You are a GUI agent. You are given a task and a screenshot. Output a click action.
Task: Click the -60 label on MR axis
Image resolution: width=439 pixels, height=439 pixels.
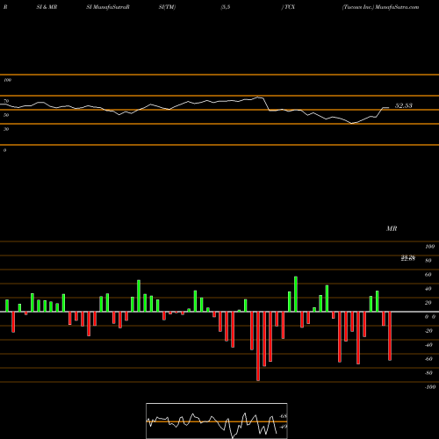click(428, 359)
